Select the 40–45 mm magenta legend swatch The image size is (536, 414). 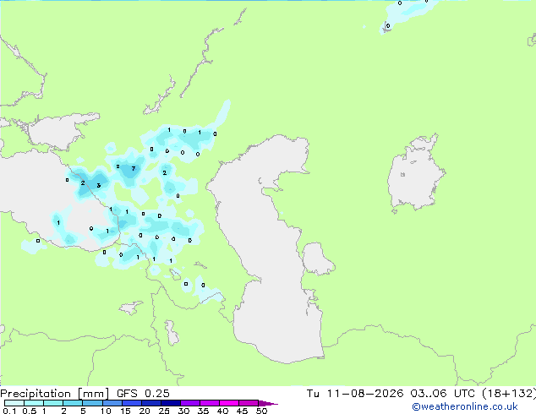229,403
